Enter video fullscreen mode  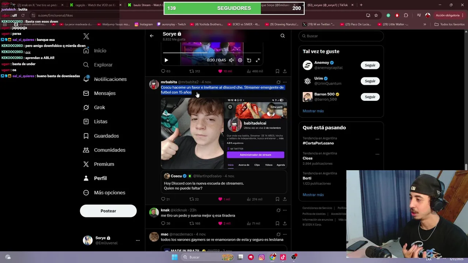click(x=258, y=60)
